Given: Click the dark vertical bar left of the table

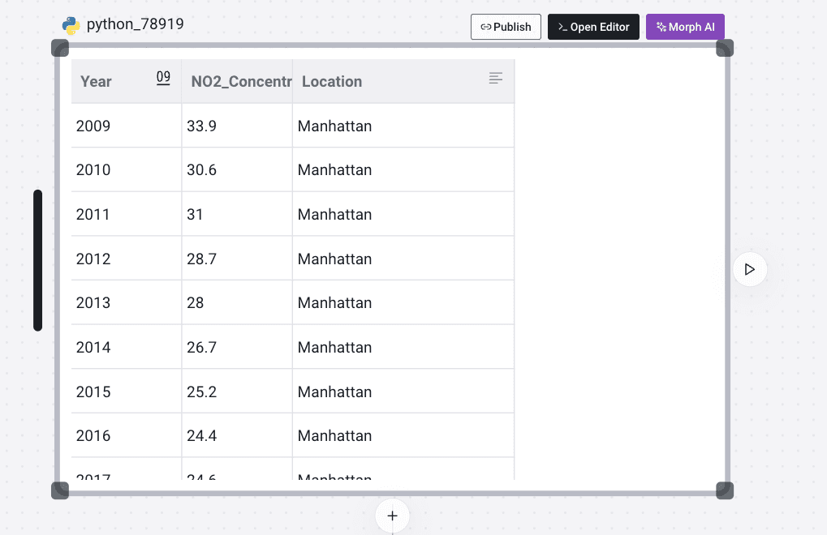Looking at the screenshot, I should pyautogui.click(x=37, y=260).
